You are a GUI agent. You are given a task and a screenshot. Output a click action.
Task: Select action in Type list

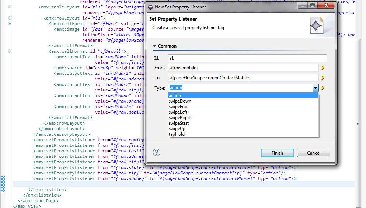(x=243, y=96)
